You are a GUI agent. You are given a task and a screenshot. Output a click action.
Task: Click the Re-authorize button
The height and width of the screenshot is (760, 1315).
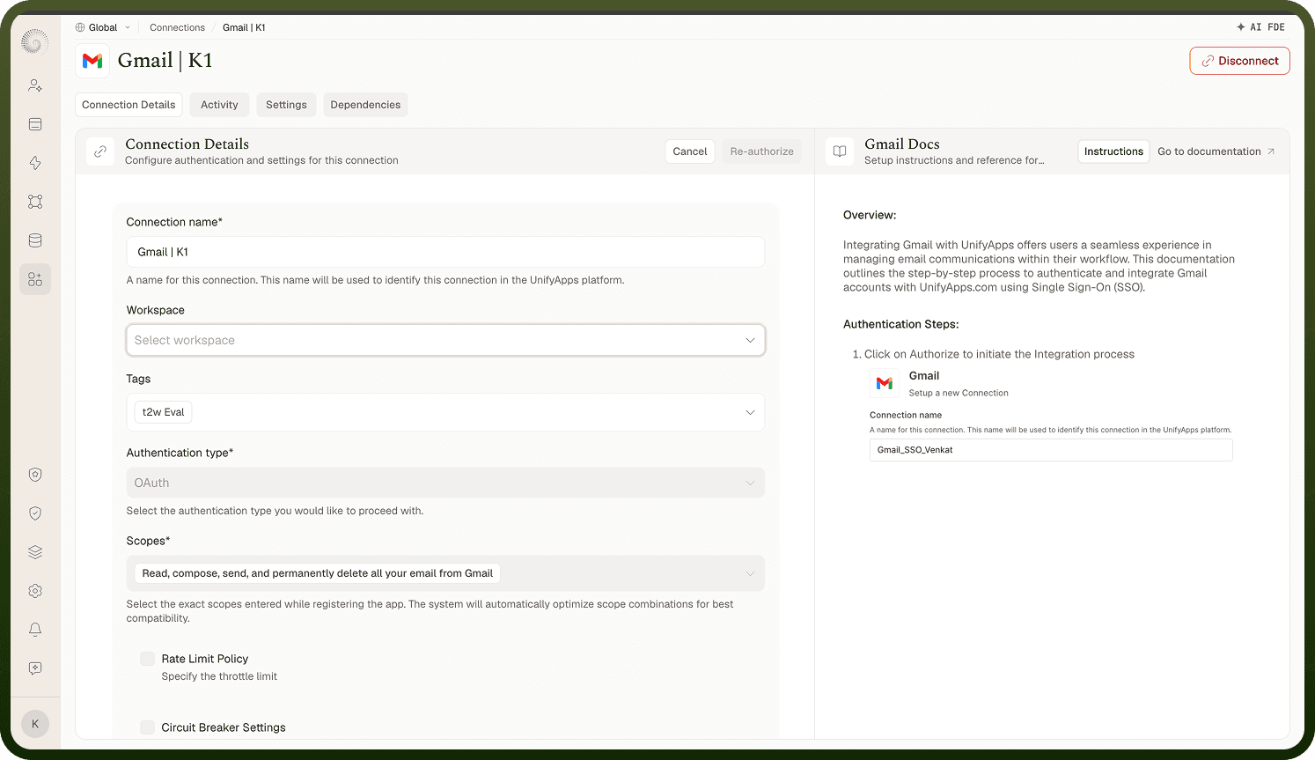coord(762,151)
